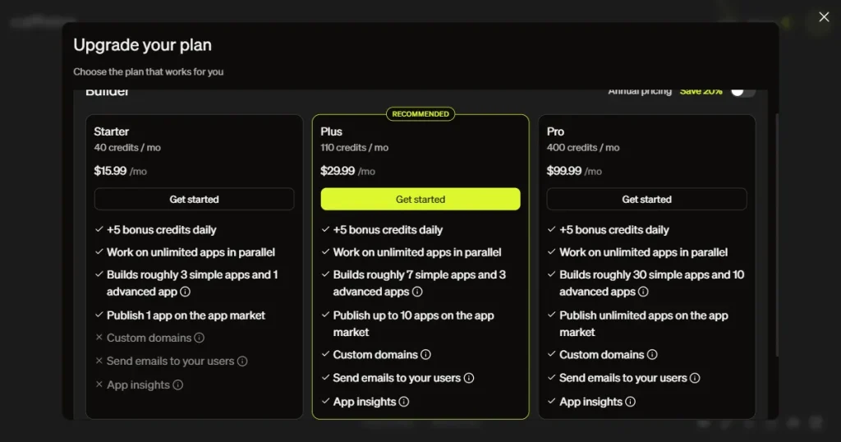Click checkmark beside Pro "Work on unlimited apps"
841x442 pixels.
click(551, 251)
